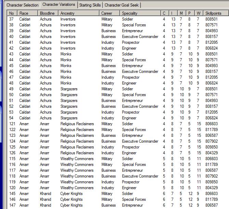Click Engineer in row 126
Image resolution: width=229 pixels, height=209 pixels.
point(129,153)
